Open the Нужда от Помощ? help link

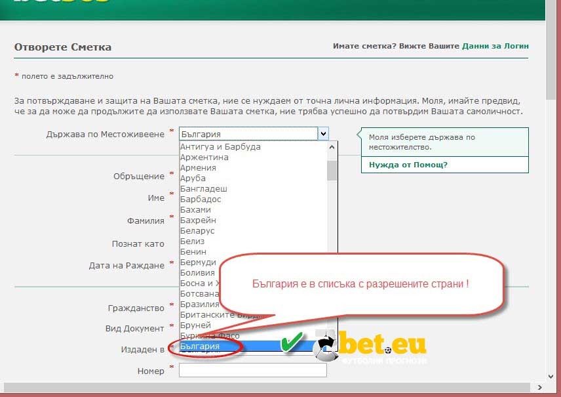[408, 165]
